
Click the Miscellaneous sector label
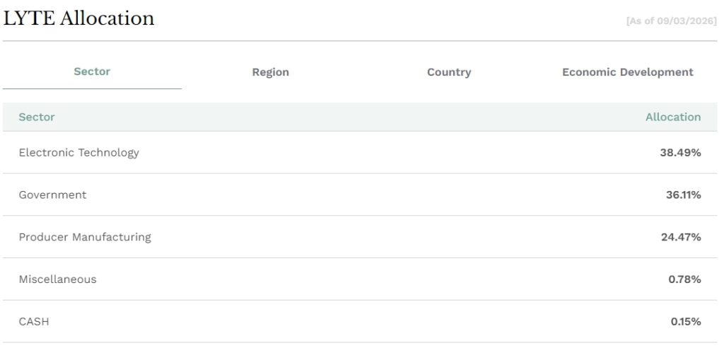click(58, 279)
